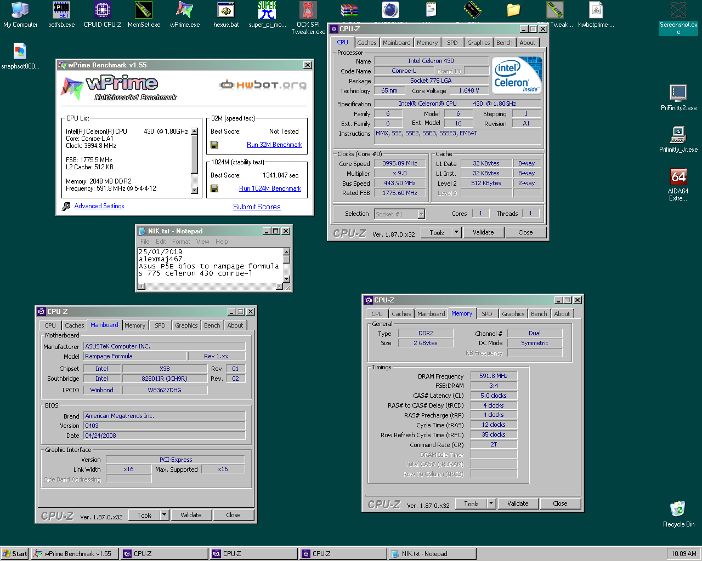Click Run 1024M Benchmark link
702x561 pixels.
pos(270,188)
